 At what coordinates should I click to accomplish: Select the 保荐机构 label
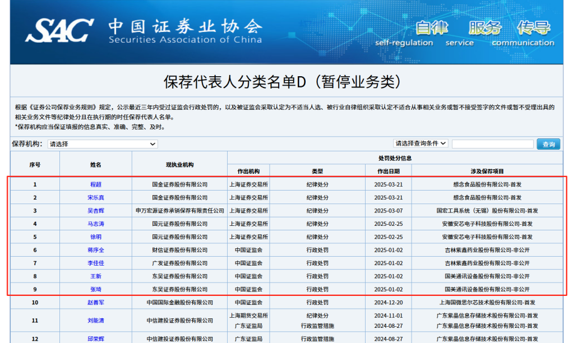27,144
